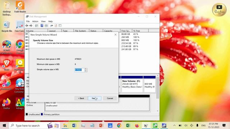
Task: Sort by the Layout column header
Action: click(54, 31)
